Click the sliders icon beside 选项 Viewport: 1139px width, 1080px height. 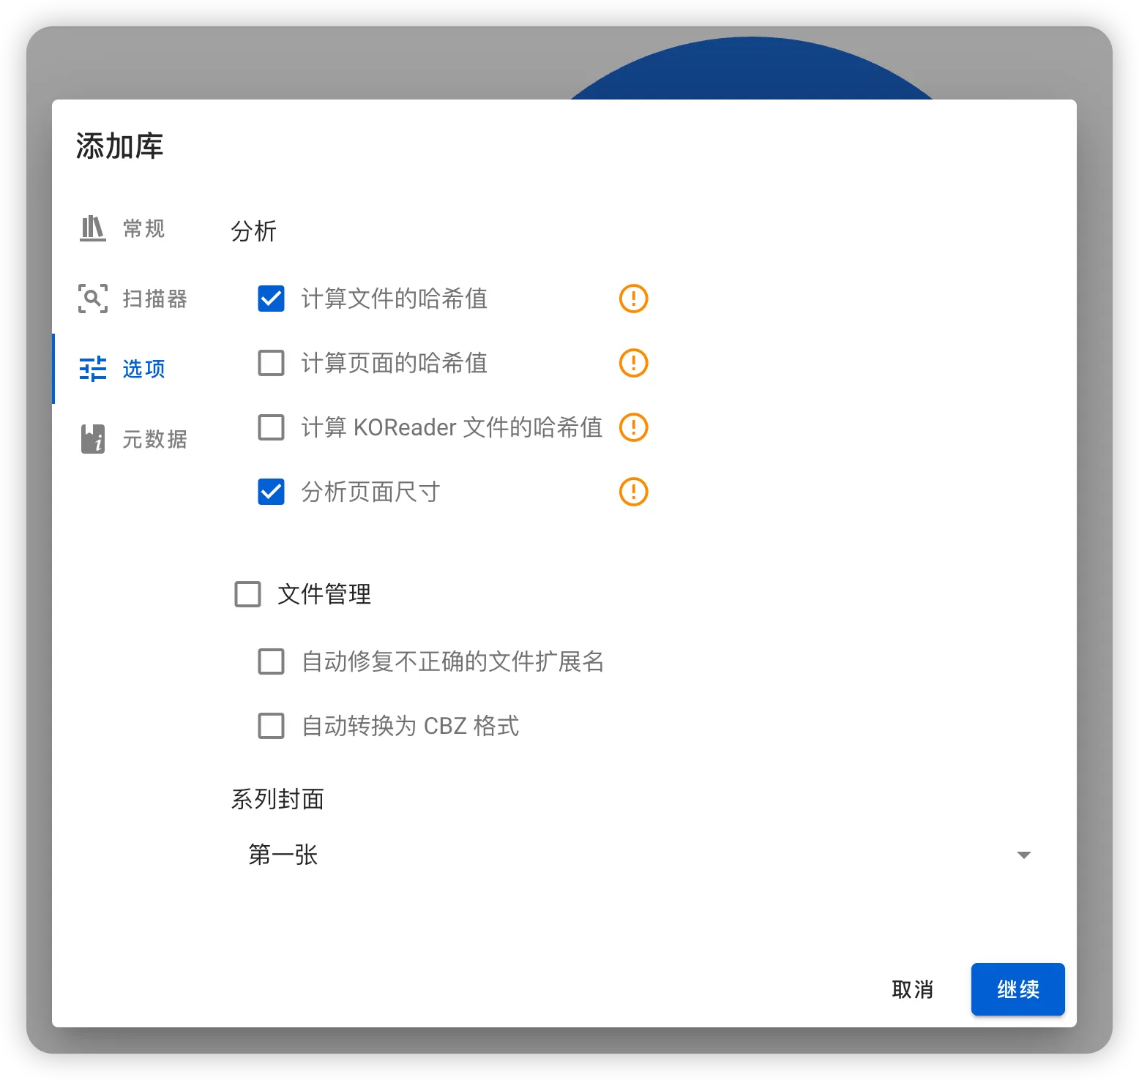click(x=93, y=369)
